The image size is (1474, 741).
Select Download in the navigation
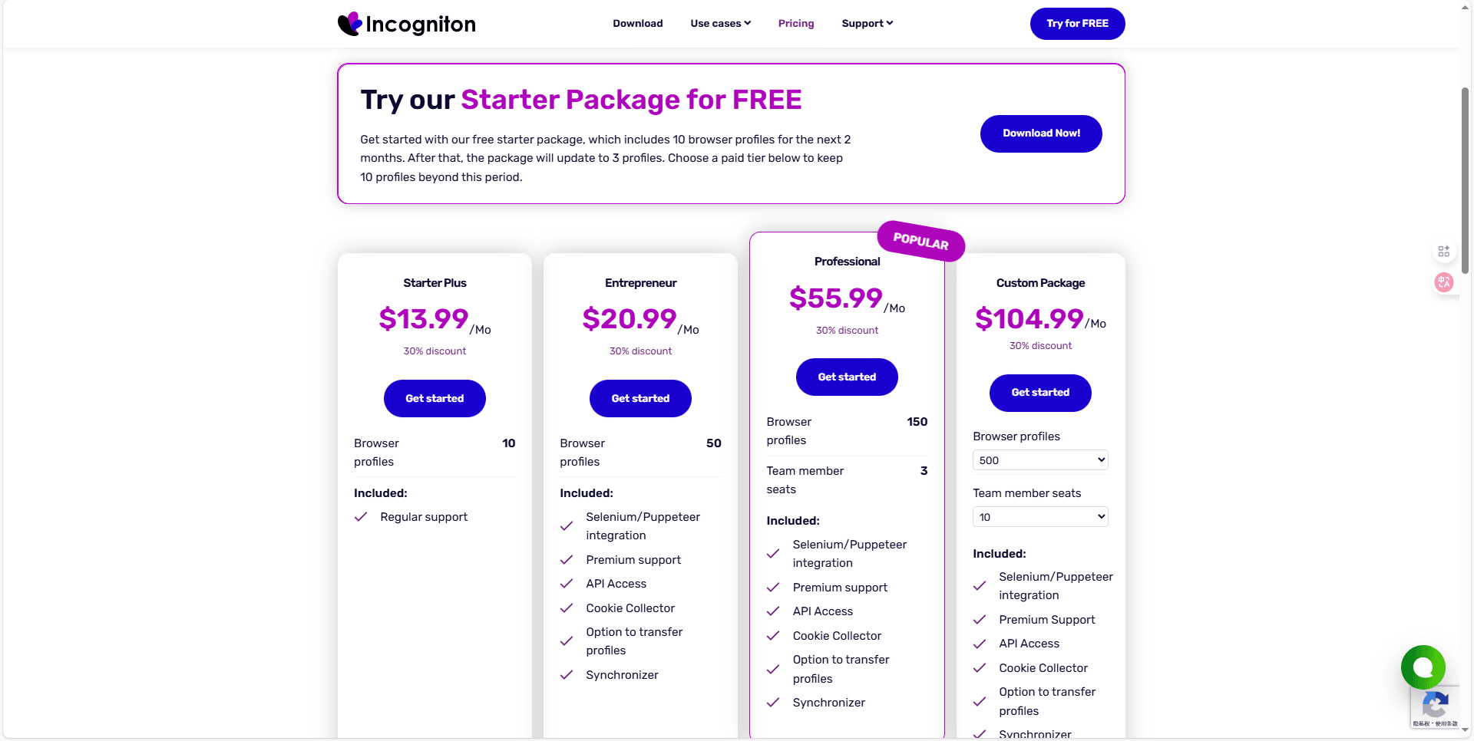point(638,23)
